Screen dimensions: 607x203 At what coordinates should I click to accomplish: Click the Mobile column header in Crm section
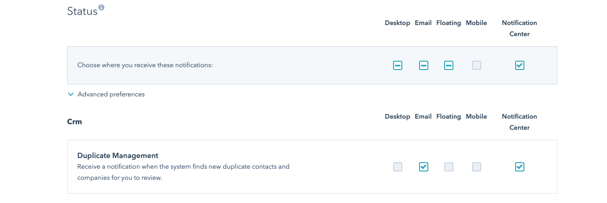coord(477,116)
